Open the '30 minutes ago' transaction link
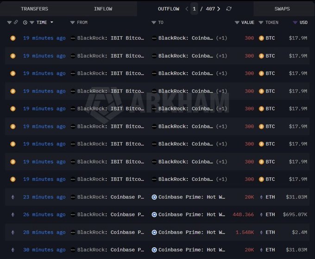 click(44, 250)
